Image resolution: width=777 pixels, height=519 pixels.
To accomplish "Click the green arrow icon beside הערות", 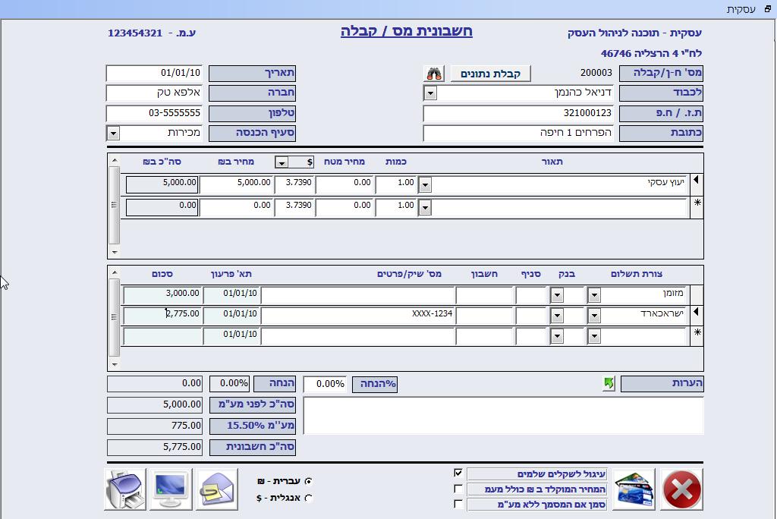I will point(609,383).
